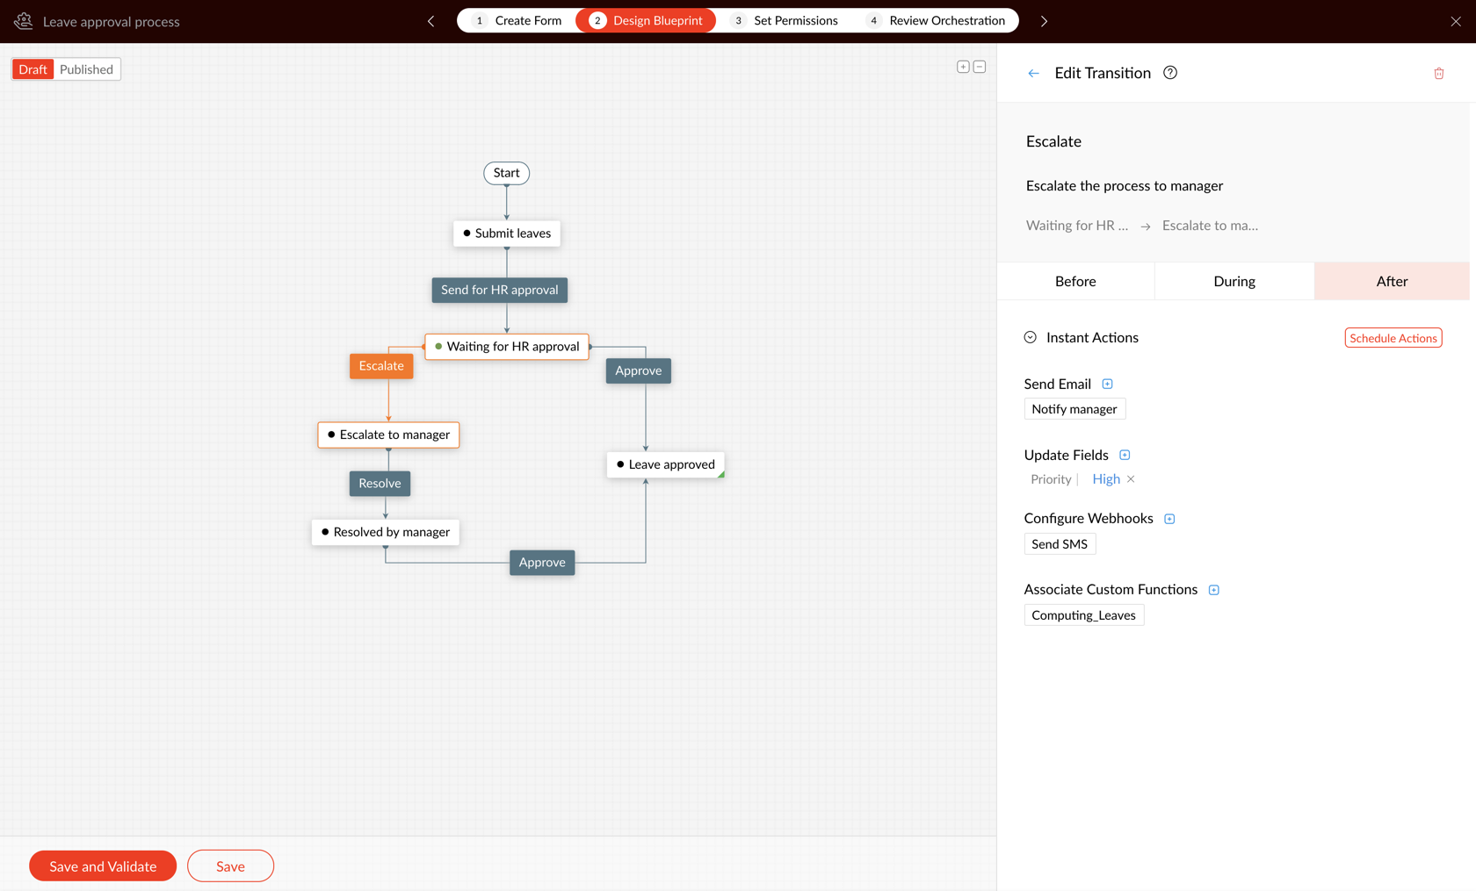This screenshot has width=1476, height=891.
Task: Add an associated custom function
Action: coord(1213,590)
